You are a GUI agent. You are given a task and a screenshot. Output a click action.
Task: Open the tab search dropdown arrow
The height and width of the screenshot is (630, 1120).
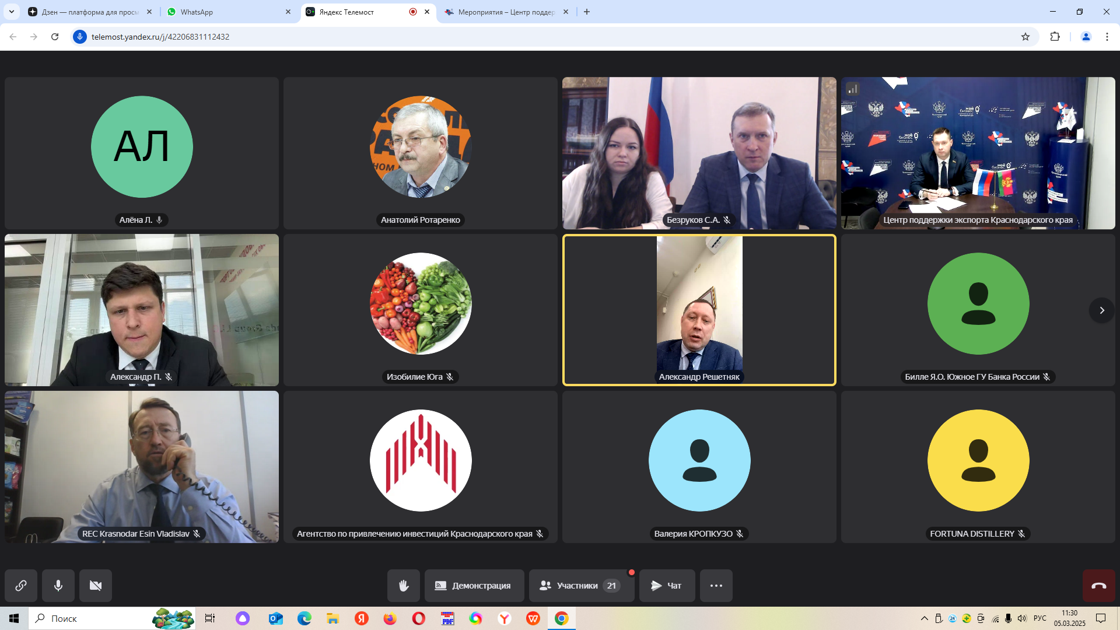[12, 12]
